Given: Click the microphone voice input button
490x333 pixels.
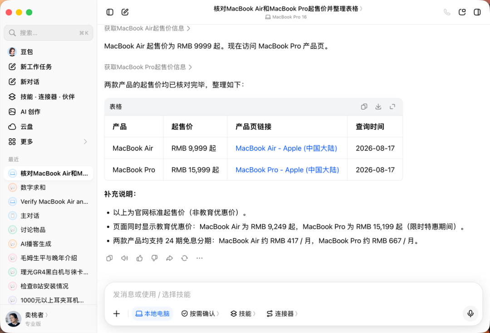Looking at the screenshot, I should (470, 314).
